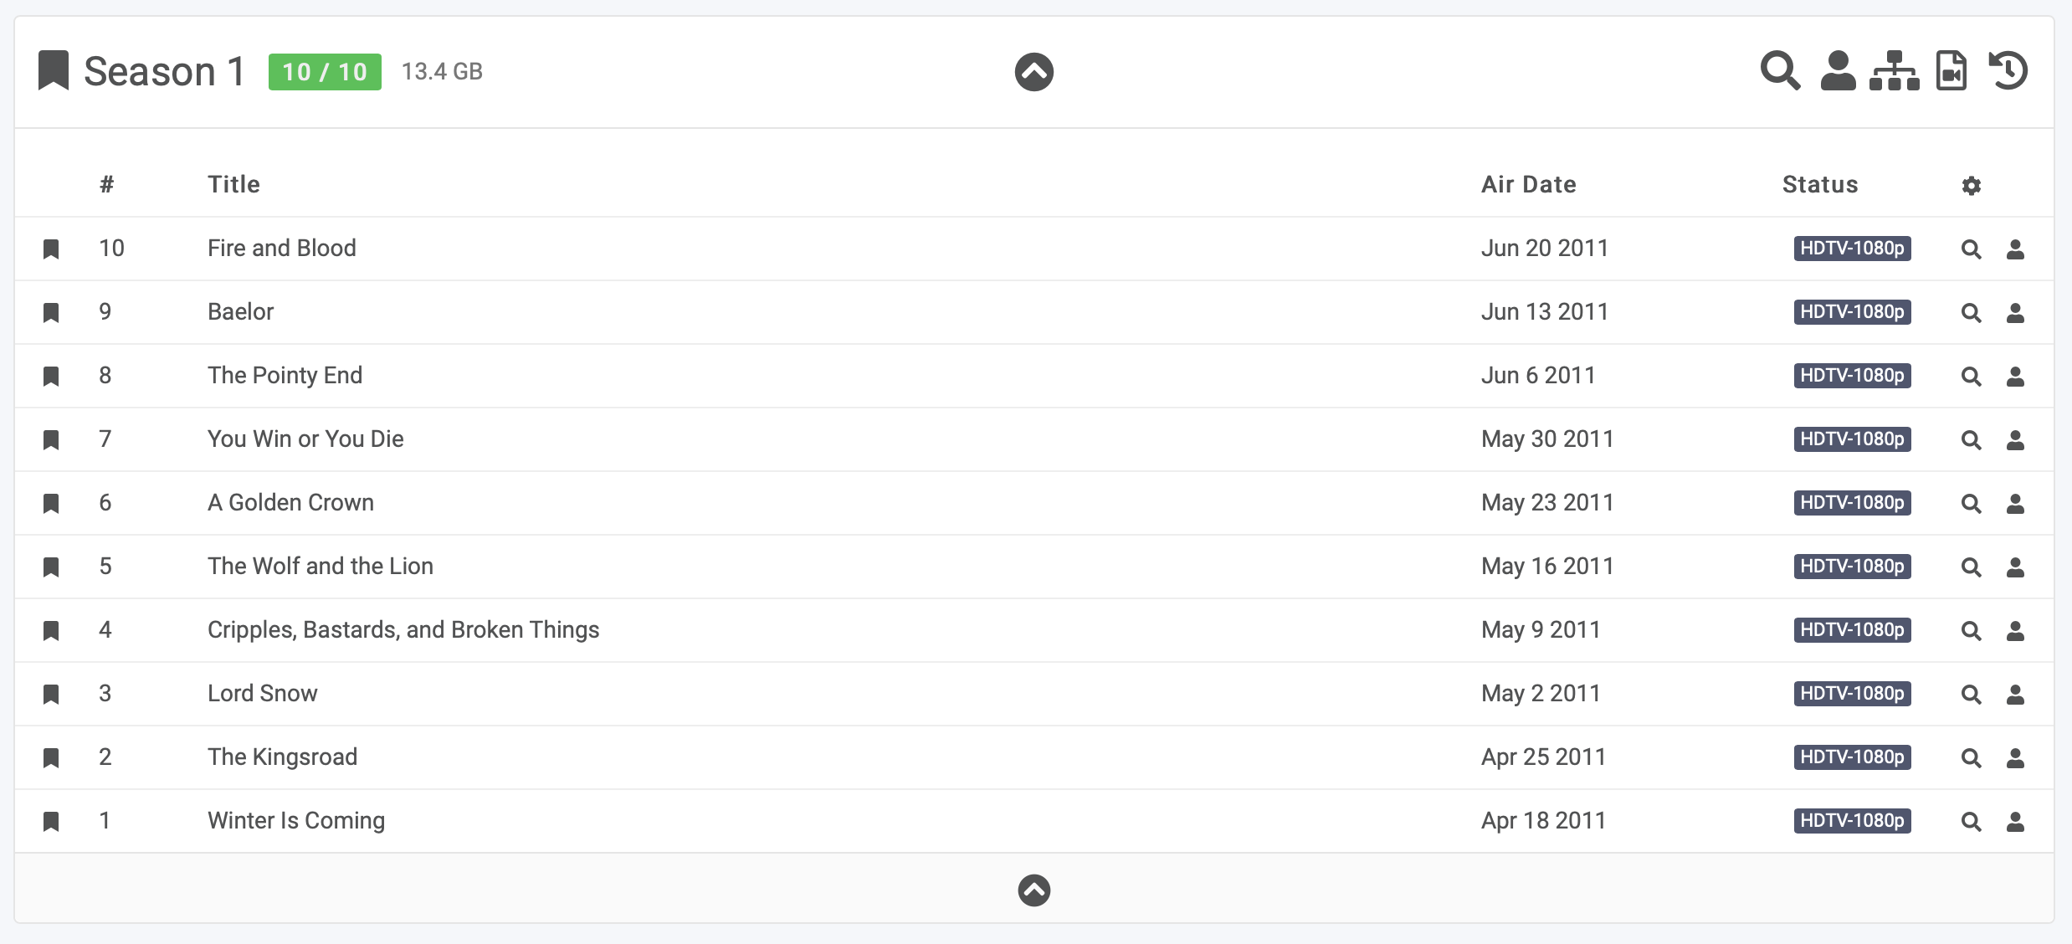
Task: Open Fire and Blood episode details
Action: [x=282, y=248]
